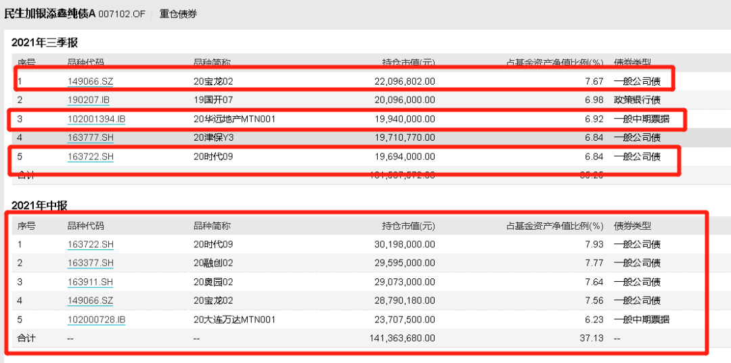Viewport: 731px width, 363px height.
Task: Open bond code link 102001394.IB
Action: click(96, 119)
